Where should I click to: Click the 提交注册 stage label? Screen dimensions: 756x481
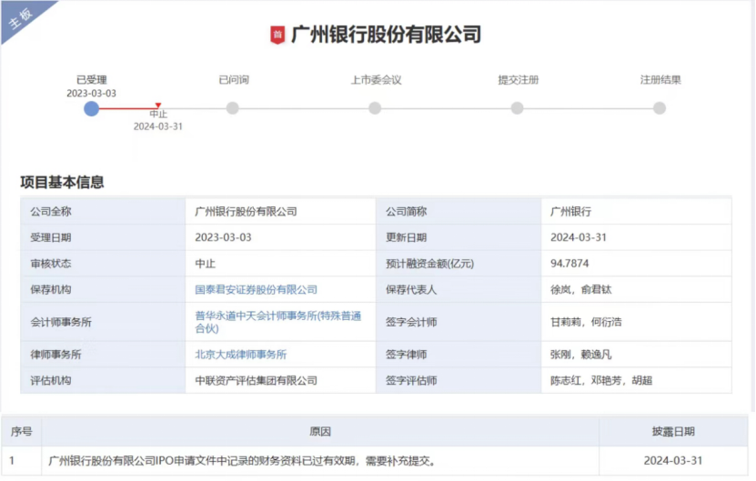(x=519, y=79)
